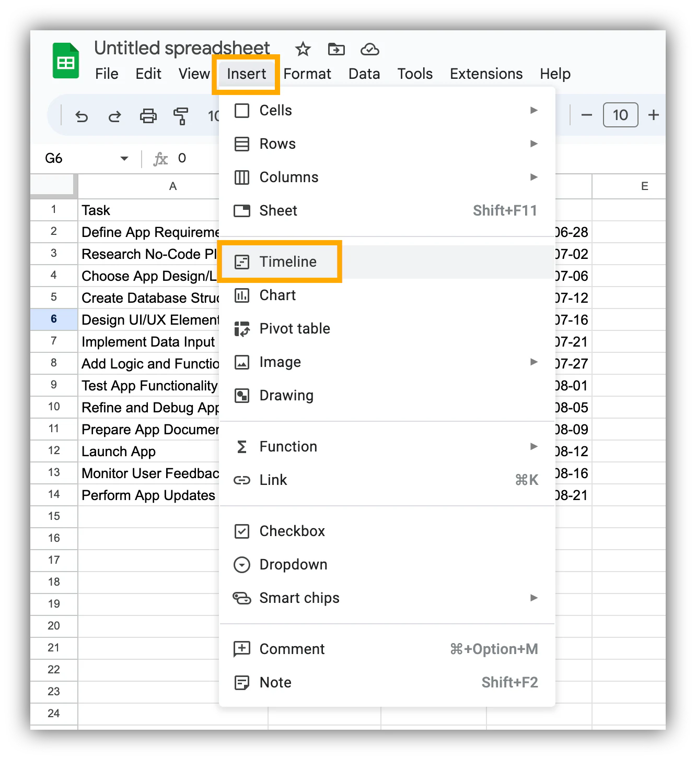Screen dimensions: 696x760
Task: Print the spreadsheet
Action: coord(148,116)
